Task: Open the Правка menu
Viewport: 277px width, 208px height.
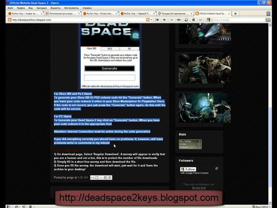Action: click(x=21, y=8)
